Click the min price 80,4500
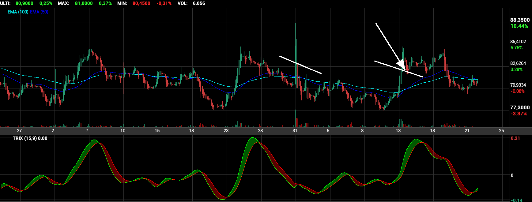This screenshot has width=532, height=202. [x=141, y=3]
